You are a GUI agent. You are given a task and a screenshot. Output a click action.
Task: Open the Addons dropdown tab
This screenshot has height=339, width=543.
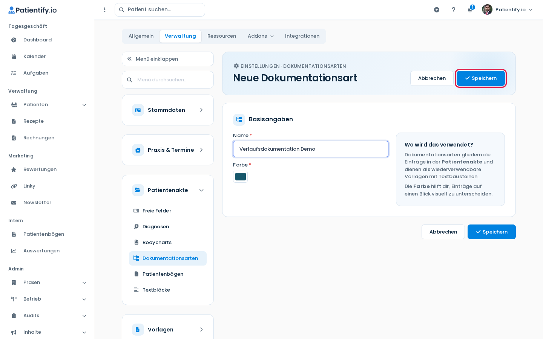pos(261,36)
